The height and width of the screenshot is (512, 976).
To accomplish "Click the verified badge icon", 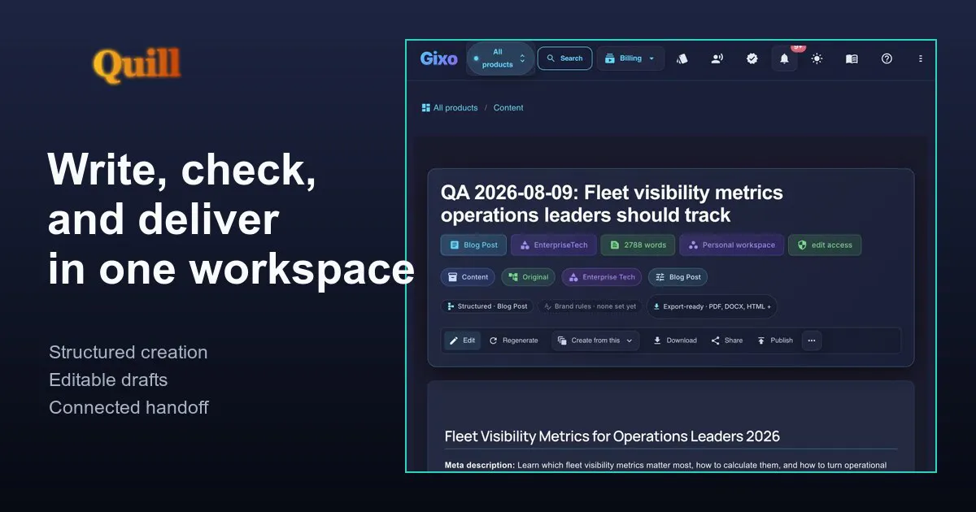I will [752, 59].
